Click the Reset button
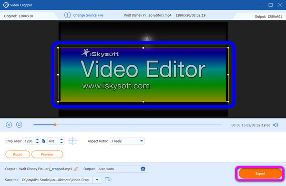This screenshot has height=186, width=286. pyautogui.click(x=18, y=154)
